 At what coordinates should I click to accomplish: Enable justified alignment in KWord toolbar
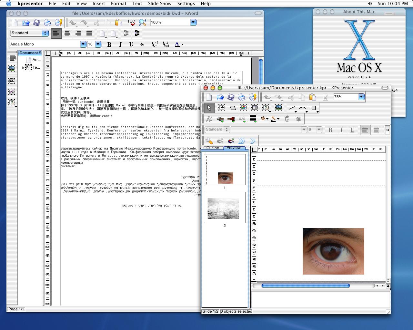(x=89, y=33)
